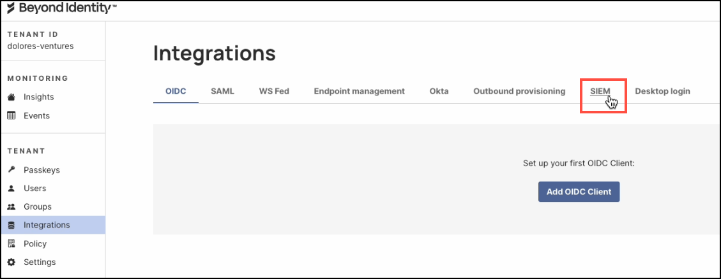Click the Settings gear icon
Screen dimensions: 721x279
click(11, 262)
